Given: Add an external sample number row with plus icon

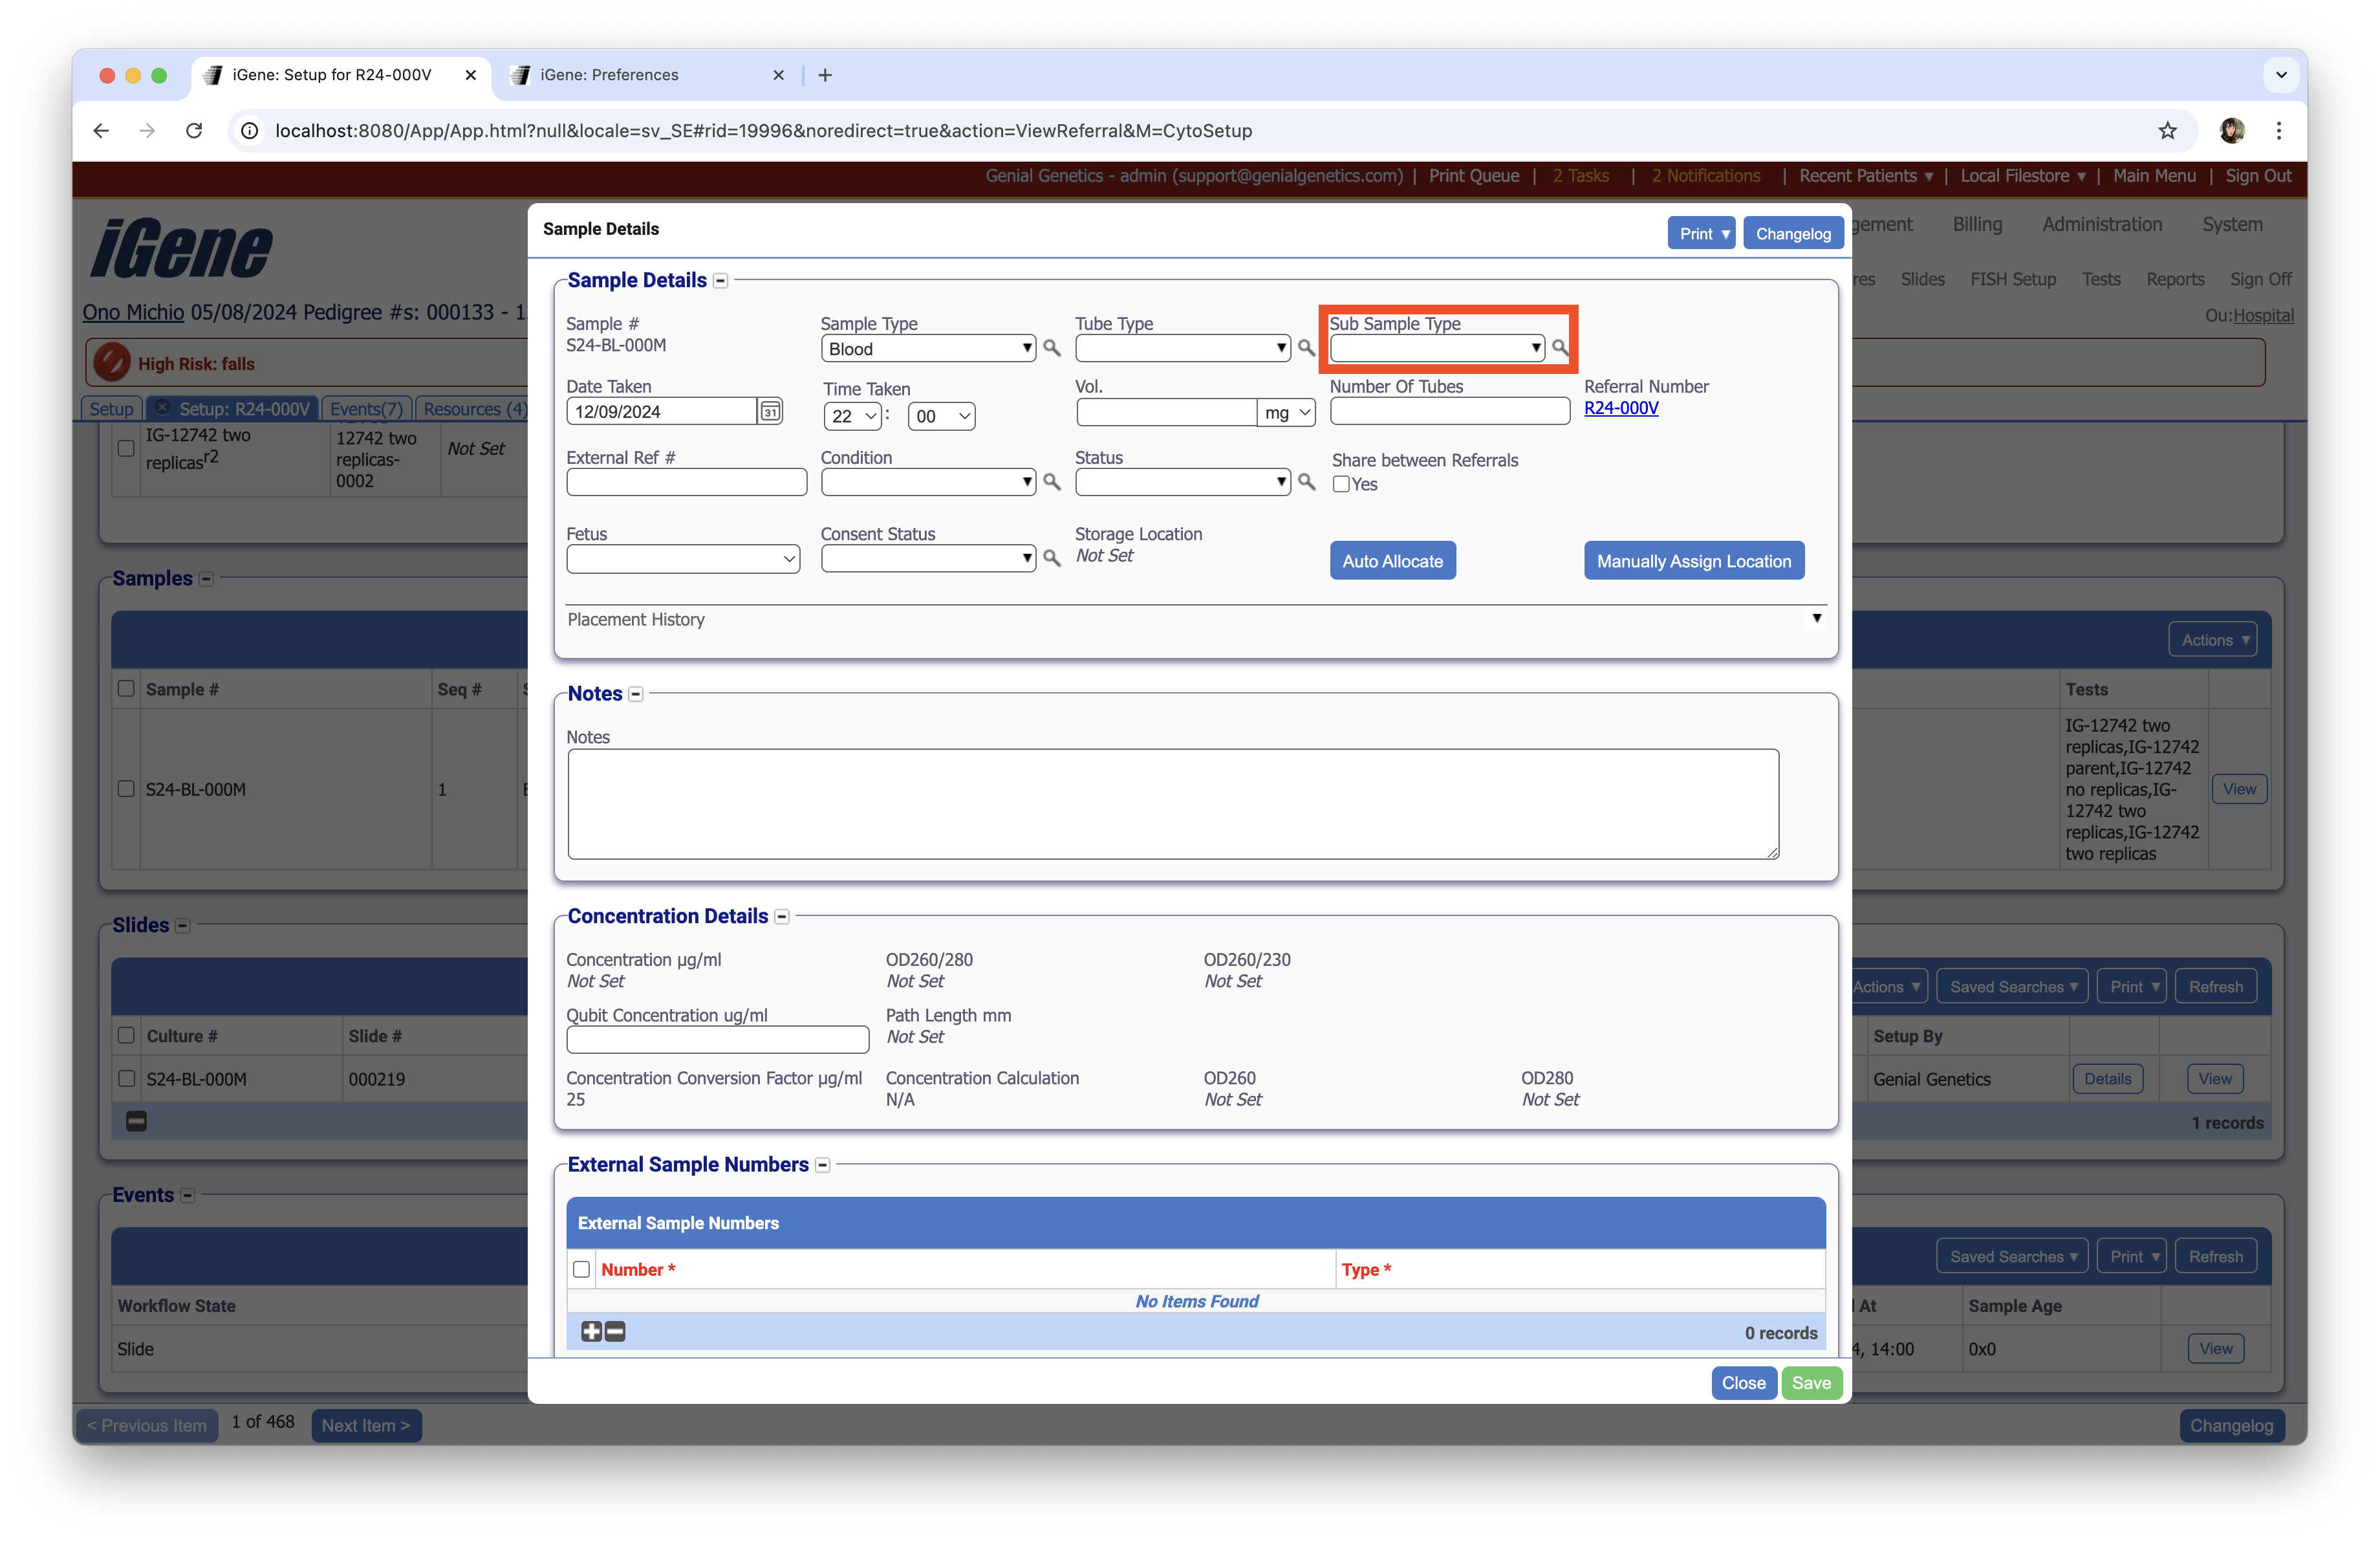Looking at the screenshot, I should click(591, 1331).
